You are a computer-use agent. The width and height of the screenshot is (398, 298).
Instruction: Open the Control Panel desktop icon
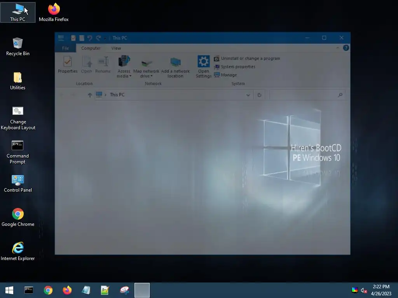18,184
